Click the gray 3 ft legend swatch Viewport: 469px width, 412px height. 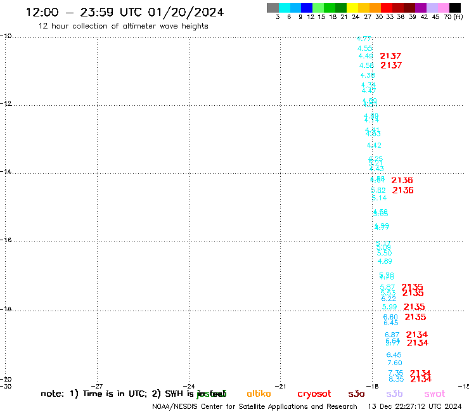tap(273, 8)
